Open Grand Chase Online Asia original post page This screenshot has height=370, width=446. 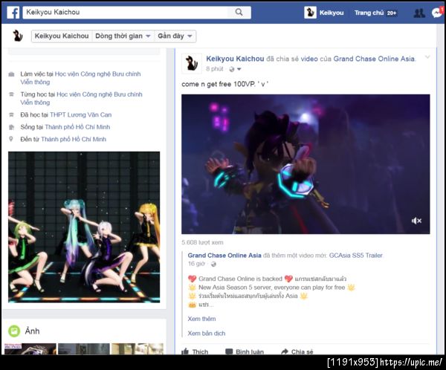coord(224,256)
